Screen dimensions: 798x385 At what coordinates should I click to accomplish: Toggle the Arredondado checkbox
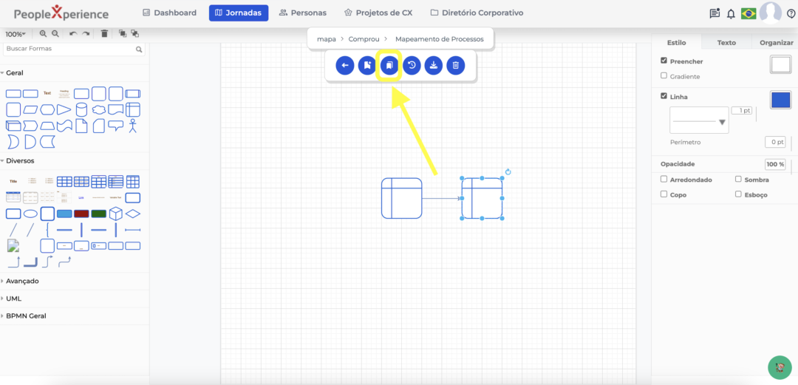point(664,180)
